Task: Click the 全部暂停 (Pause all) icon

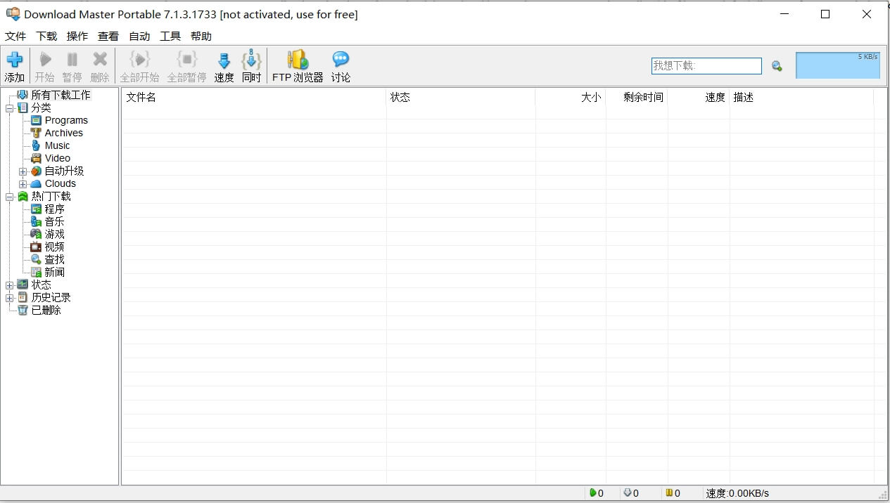Action: pos(186,59)
